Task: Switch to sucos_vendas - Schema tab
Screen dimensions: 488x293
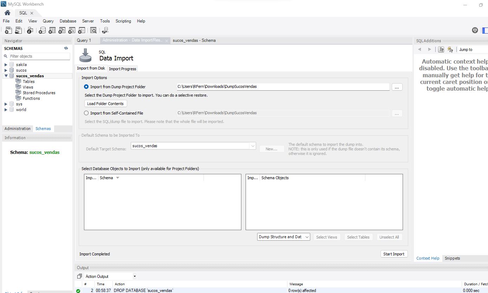Action: [194, 40]
